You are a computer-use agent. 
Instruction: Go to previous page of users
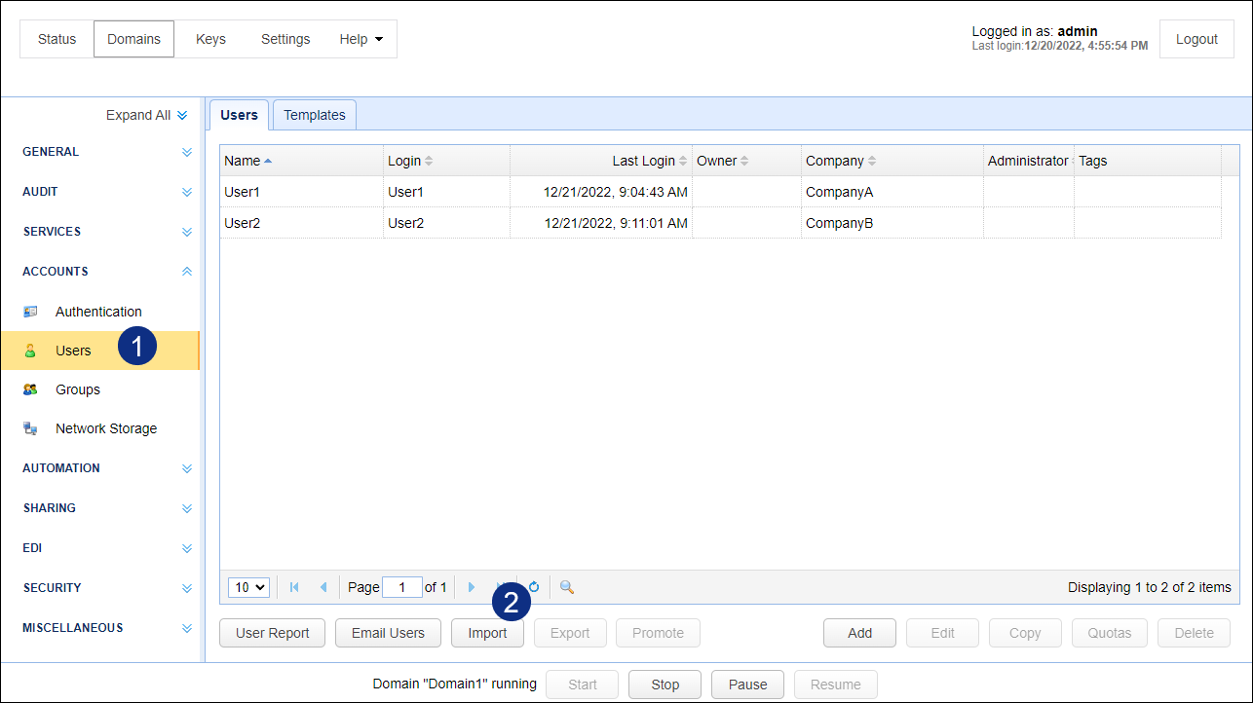323,587
